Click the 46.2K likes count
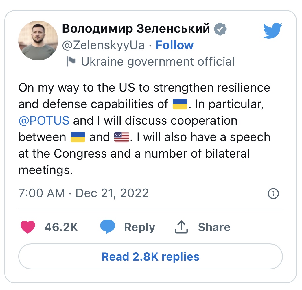The height and width of the screenshot is (290, 302). (x=61, y=227)
